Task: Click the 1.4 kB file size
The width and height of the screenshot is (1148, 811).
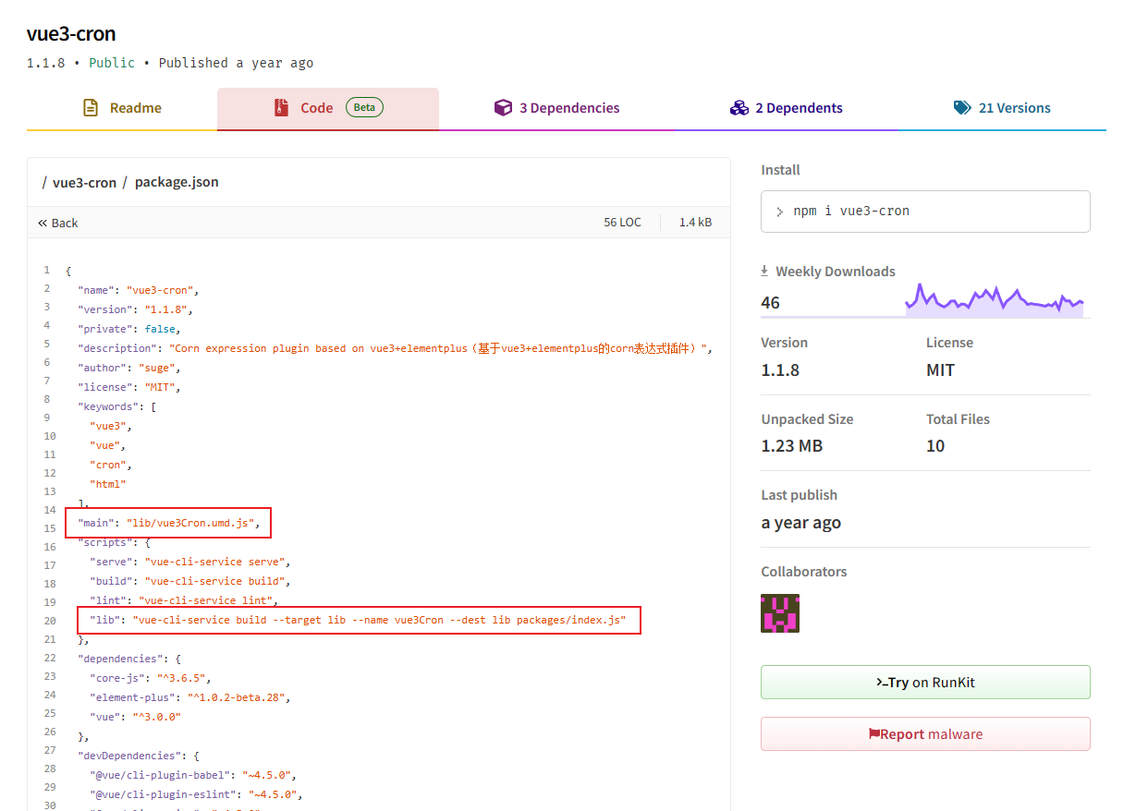Action: click(695, 223)
